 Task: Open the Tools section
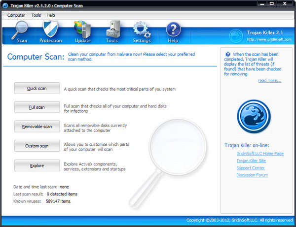(x=112, y=32)
